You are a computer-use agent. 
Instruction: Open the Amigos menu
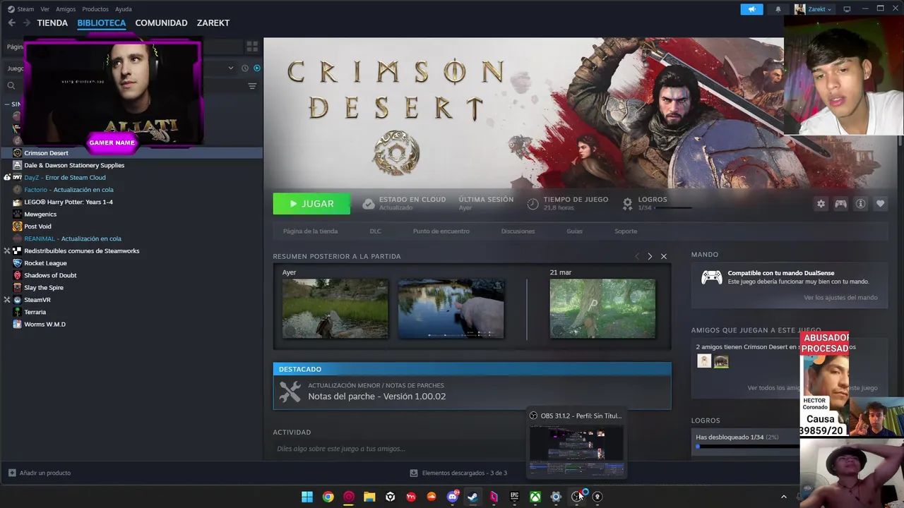point(66,9)
